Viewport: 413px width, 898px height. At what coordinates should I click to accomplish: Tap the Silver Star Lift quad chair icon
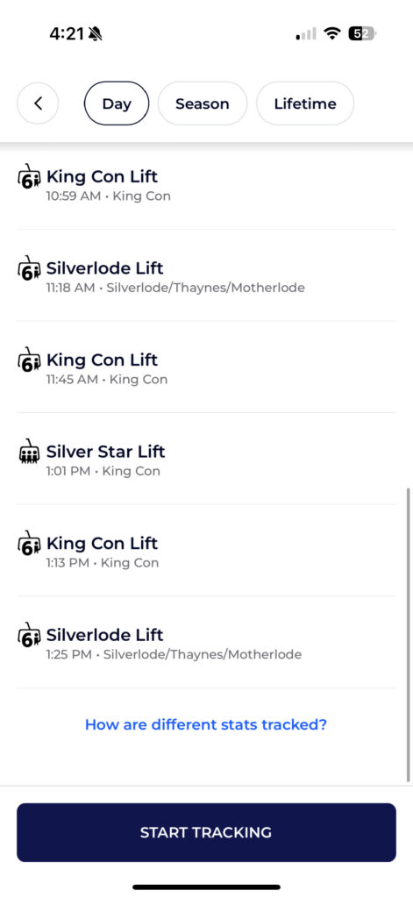[x=29, y=452]
